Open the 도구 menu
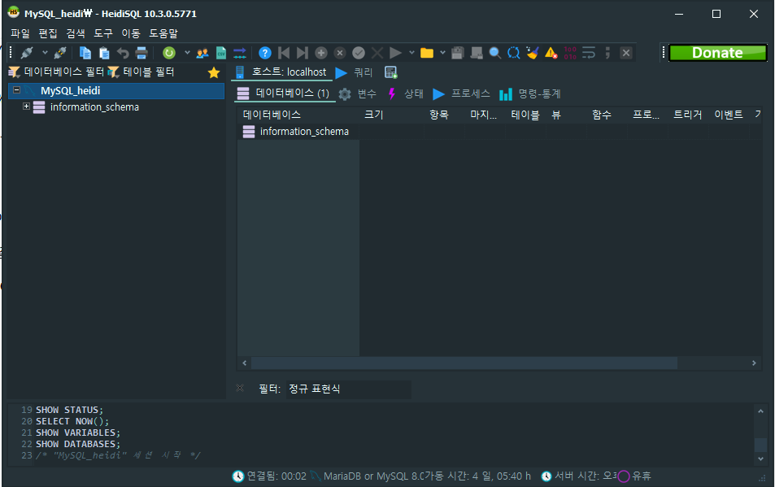Image resolution: width=775 pixels, height=487 pixels. click(x=103, y=33)
